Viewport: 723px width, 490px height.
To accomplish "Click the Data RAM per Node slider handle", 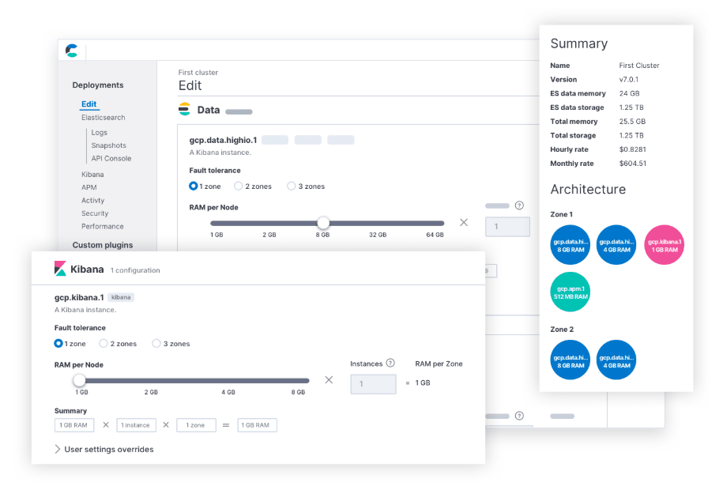I will tap(323, 223).
